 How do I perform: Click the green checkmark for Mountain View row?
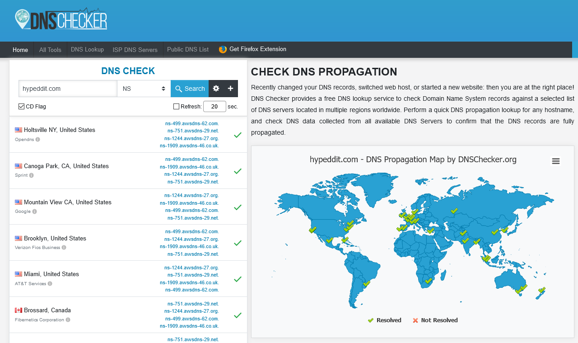click(238, 207)
